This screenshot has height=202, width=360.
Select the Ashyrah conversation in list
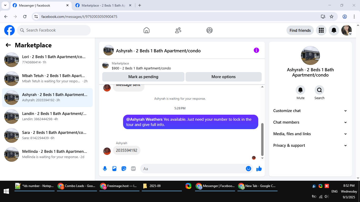pos(47,98)
